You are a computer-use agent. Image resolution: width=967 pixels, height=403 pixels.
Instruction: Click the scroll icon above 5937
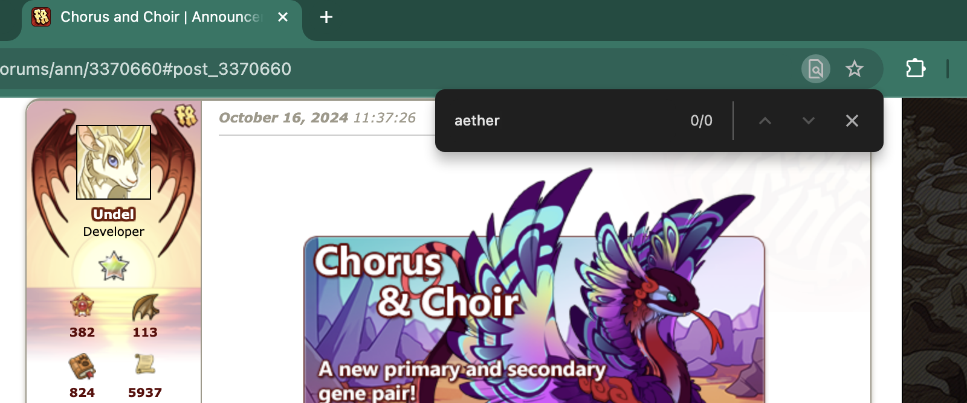pyautogui.click(x=145, y=365)
